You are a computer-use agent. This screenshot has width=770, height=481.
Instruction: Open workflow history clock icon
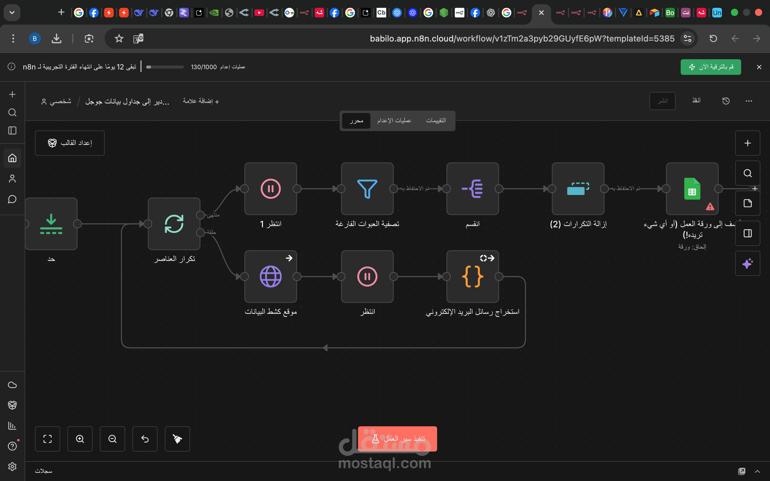(x=726, y=101)
